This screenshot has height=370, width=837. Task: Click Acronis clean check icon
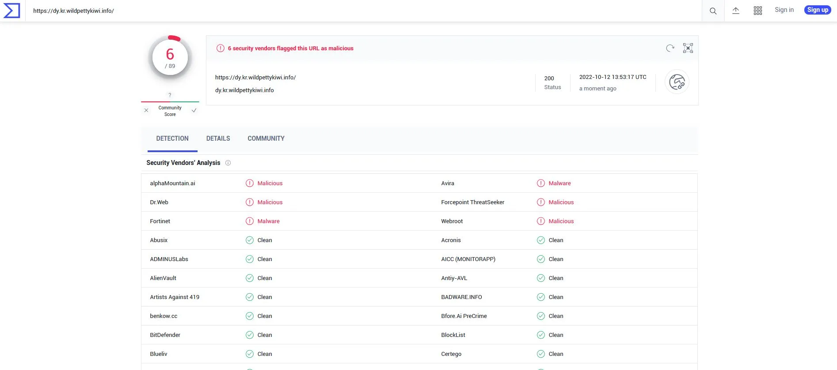tap(541, 240)
